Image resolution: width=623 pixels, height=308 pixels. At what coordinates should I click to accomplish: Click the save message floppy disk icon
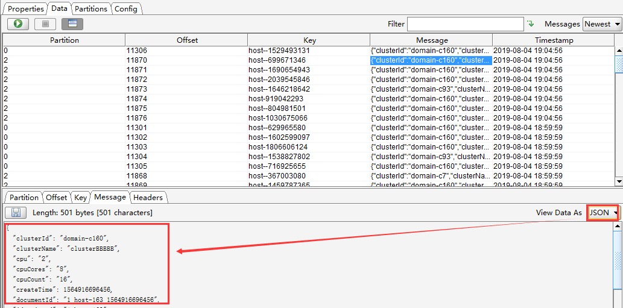[x=16, y=213]
